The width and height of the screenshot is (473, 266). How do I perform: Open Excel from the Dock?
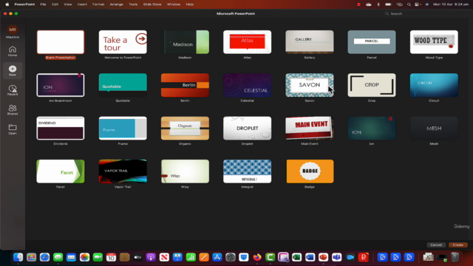coord(297,257)
